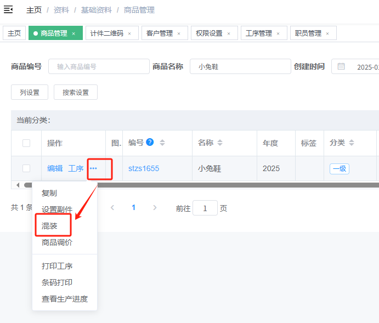
Task: Close the 计件二维码 tab
Action: pyautogui.click(x=129, y=33)
